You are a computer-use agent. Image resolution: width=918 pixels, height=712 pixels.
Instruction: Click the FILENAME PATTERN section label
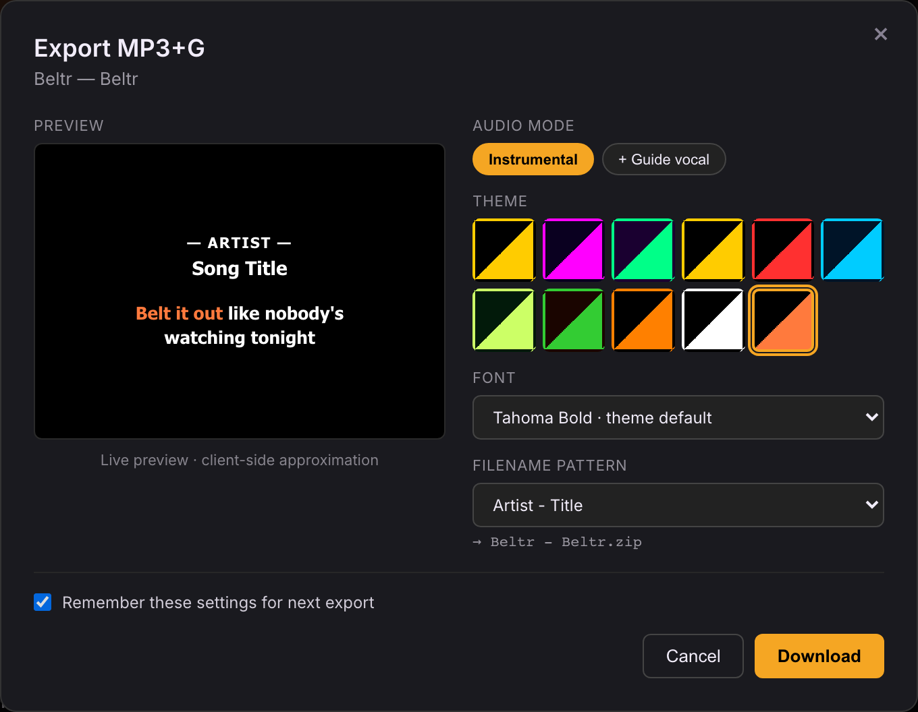pos(550,466)
